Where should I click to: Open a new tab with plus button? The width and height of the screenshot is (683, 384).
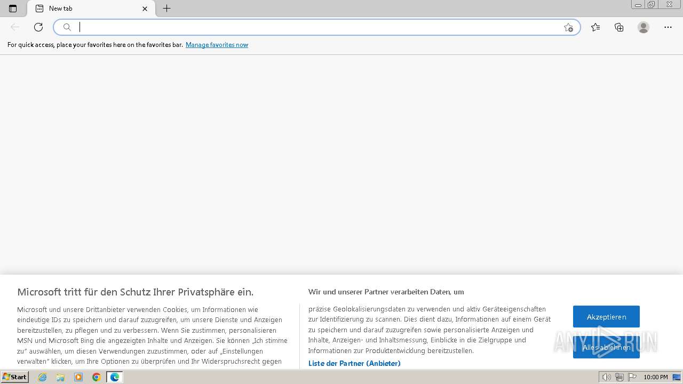166,9
